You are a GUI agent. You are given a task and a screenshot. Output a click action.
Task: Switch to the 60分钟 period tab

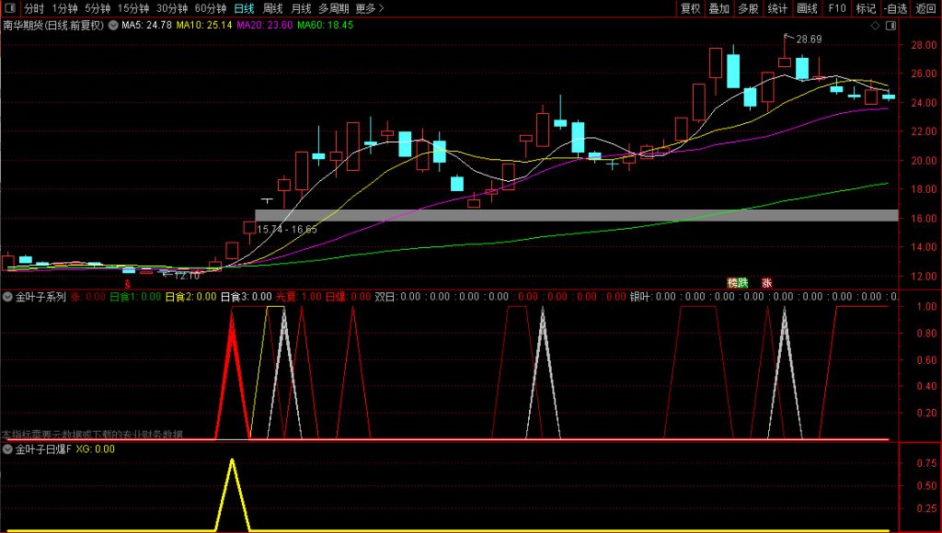[x=211, y=8]
